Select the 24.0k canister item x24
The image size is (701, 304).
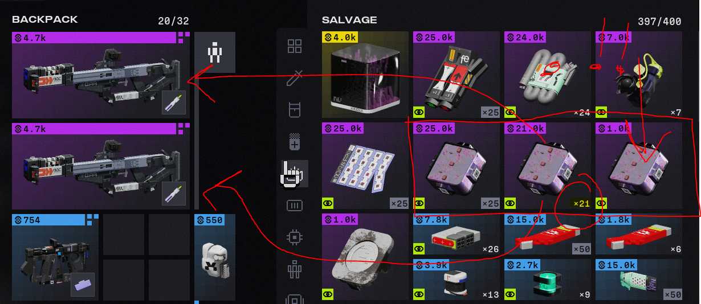[x=548, y=75]
